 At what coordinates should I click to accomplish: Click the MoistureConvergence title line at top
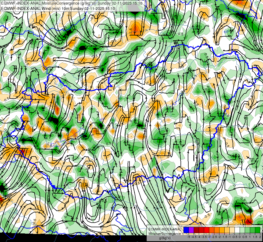(x=72, y=3)
